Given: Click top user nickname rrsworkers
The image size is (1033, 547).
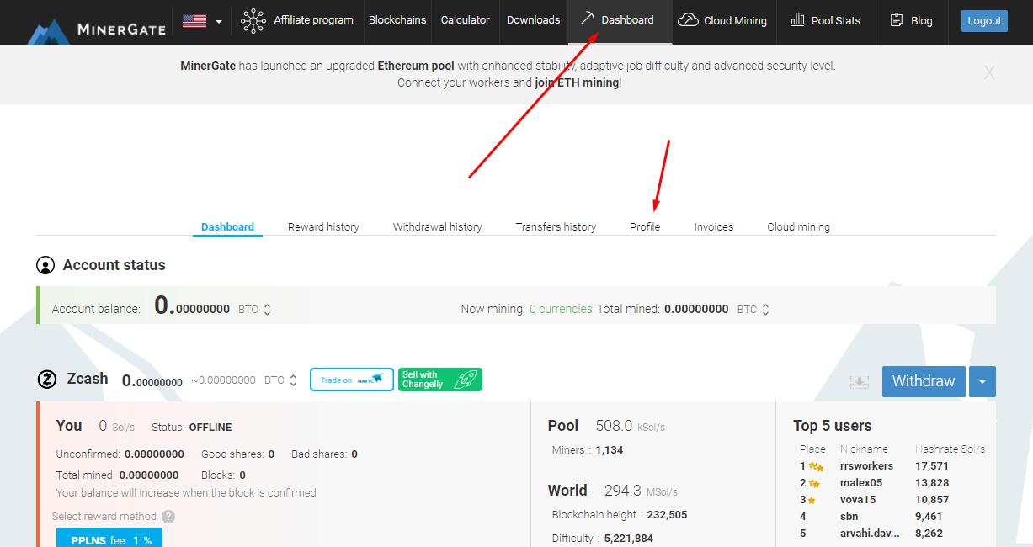Looking at the screenshot, I should pyautogui.click(x=866, y=466).
